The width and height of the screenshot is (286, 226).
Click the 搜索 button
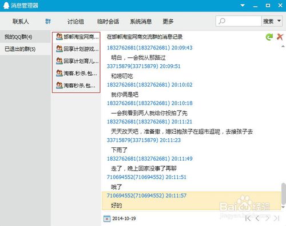tap(268, 21)
